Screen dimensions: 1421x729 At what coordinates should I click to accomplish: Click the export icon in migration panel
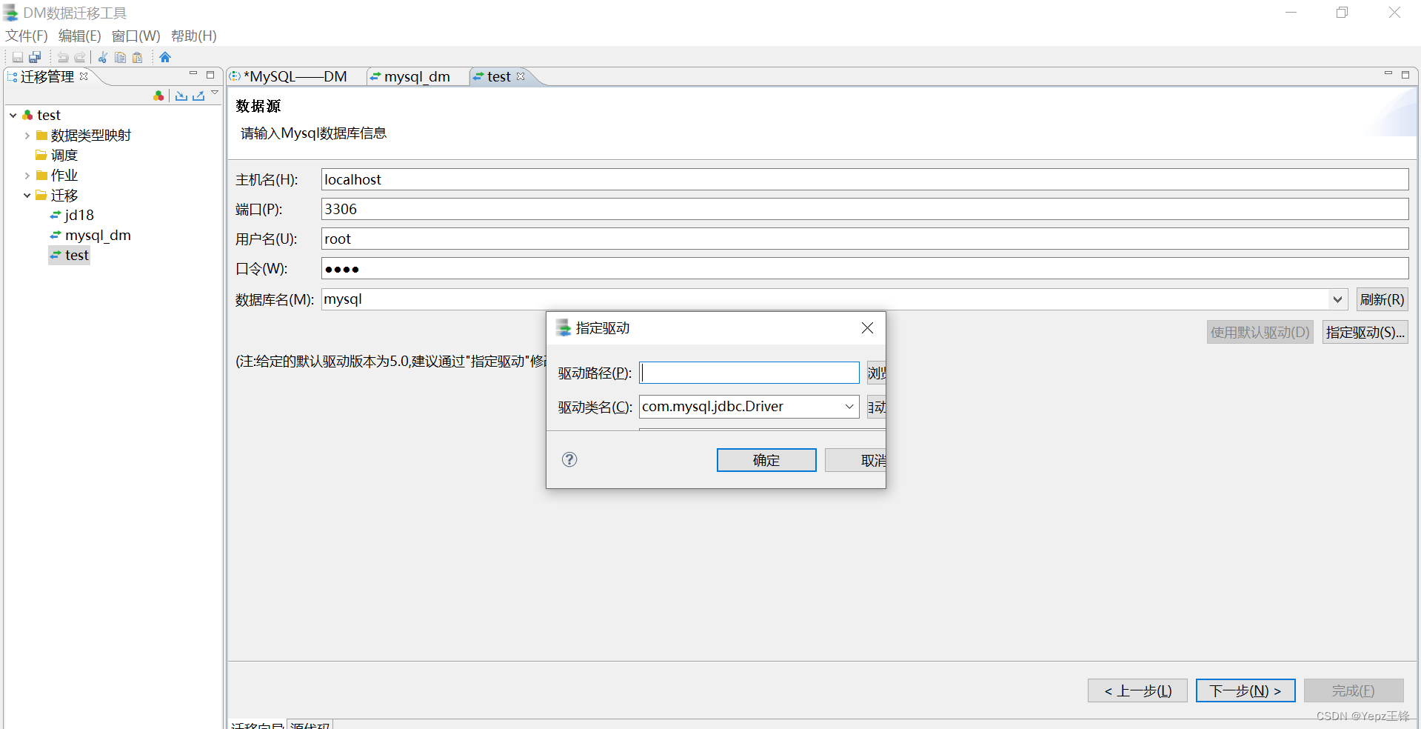(198, 96)
